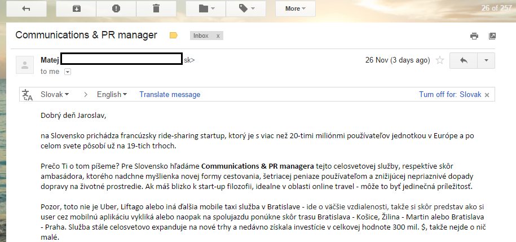Print the whole conversation
516x242 pixels.
click(x=474, y=36)
